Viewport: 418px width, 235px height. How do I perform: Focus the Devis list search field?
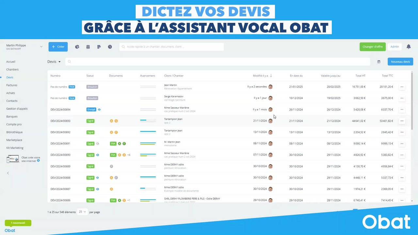pos(217,62)
